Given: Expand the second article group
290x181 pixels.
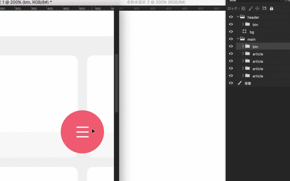Looking at the screenshot, I should [x=243, y=61].
